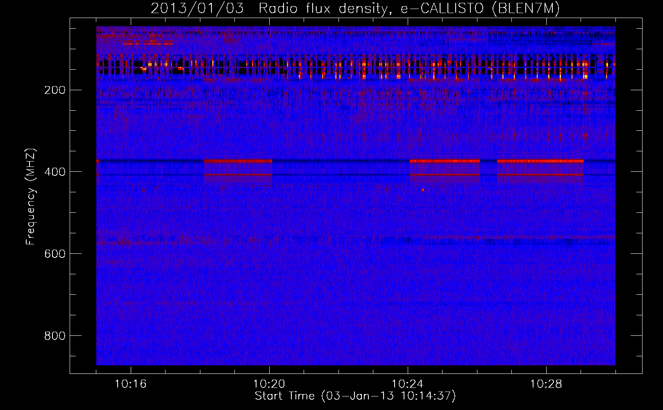
Task: Click the 10:24 time tick label
Action: [x=407, y=384]
